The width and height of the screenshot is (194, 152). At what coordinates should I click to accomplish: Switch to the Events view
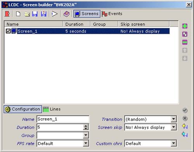coord(112,14)
